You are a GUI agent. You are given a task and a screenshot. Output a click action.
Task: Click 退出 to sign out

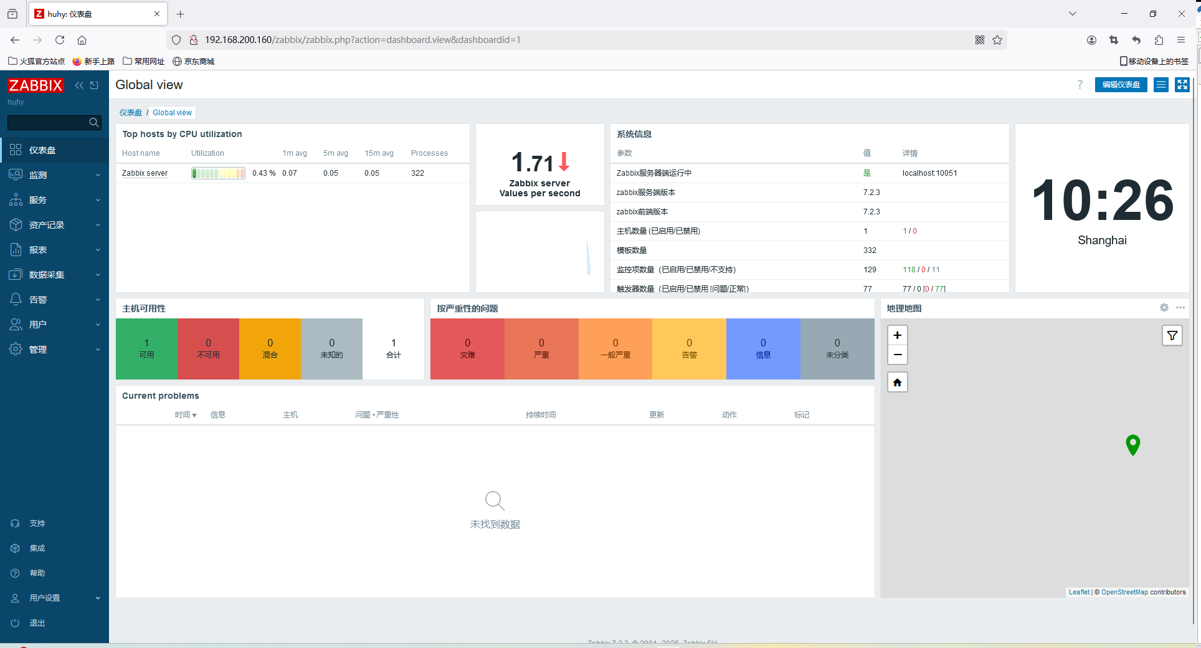(37, 623)
